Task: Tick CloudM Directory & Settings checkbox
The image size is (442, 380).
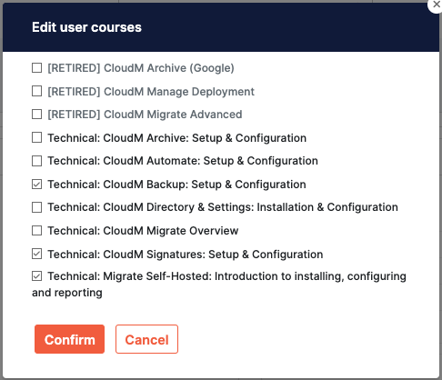Action: click(37, 207)
